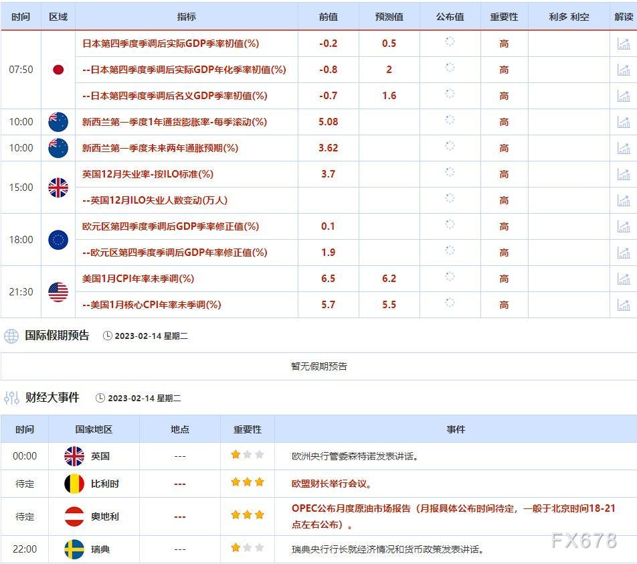Click the globe icon beside 国际假期预告
Viewport: 637px width, 564px height.
11,336
